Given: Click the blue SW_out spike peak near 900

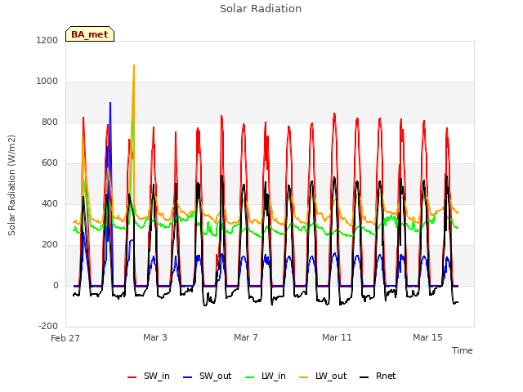Looking at the screenshot, I should (110, 104).
